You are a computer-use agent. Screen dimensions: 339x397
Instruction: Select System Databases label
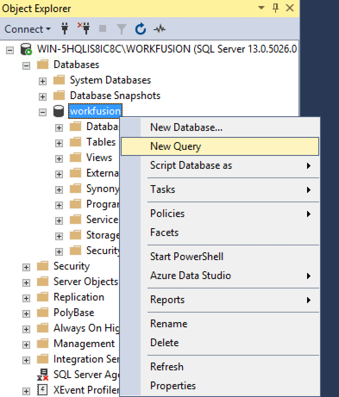pos(110,80)
